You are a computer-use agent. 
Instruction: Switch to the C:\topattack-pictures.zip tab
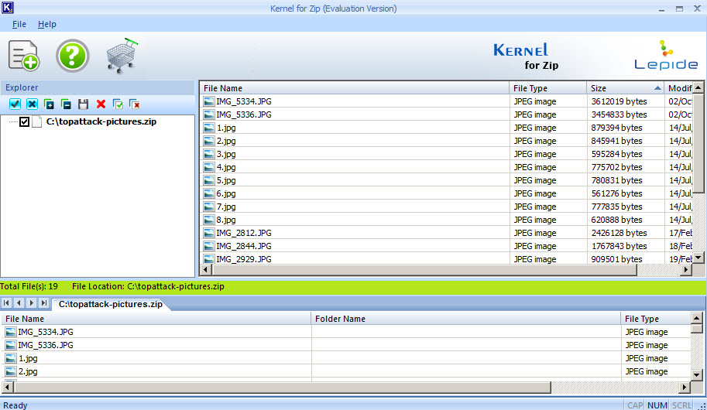111,304
